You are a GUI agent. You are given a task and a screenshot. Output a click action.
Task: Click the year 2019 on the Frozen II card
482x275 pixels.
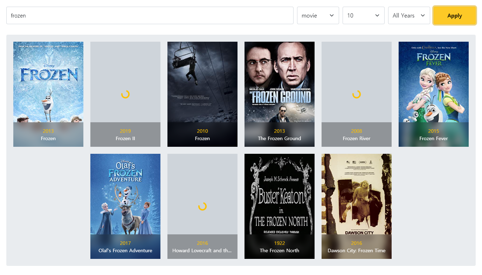coord(125,131)
